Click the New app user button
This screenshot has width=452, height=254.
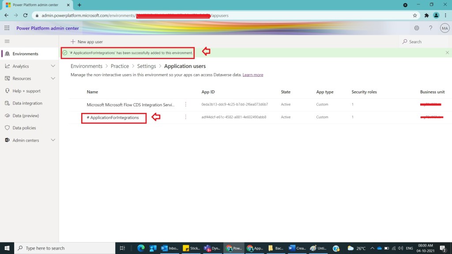[x=87, y=42]
